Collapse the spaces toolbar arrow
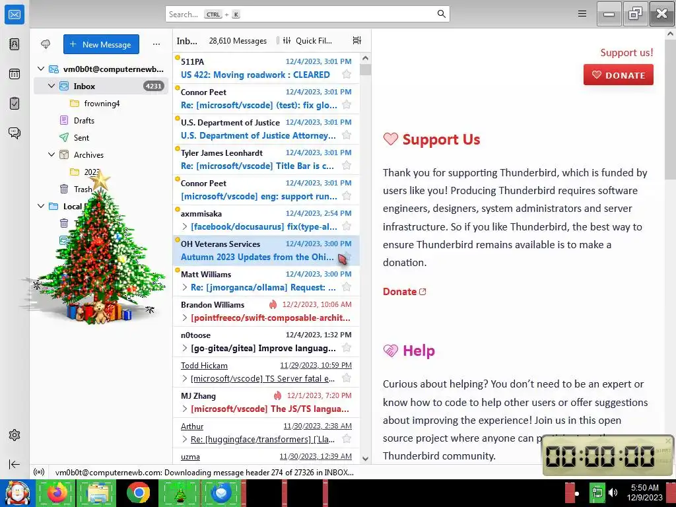This screenshot has width=676, height=507. [x=15, y=464]
